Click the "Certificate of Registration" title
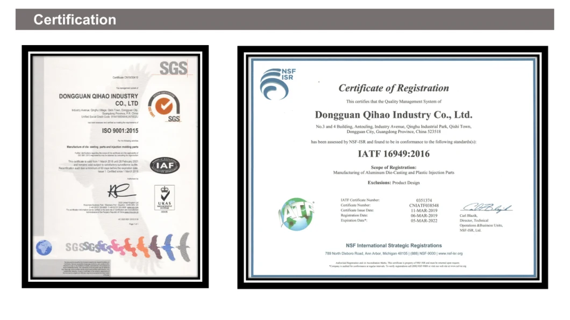Screen dimensions: 570x320 [394, 88]
